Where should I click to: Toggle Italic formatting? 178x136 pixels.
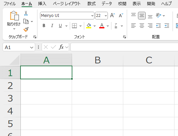tap(52, 26)
